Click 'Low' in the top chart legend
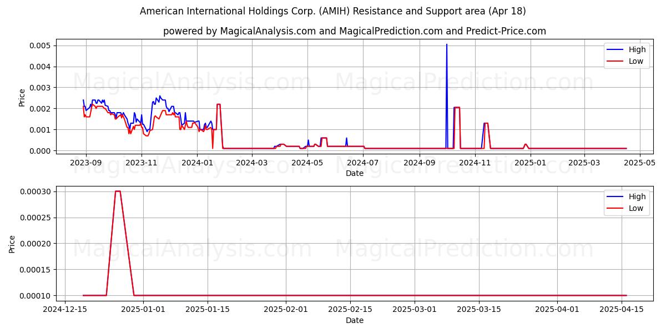This screenshot has height=333, width=666. click(x=636, y=61)
